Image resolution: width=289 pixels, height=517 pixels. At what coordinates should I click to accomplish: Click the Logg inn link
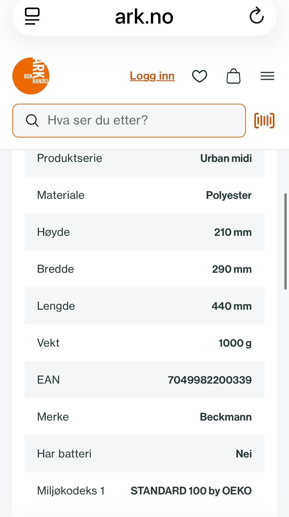click(x=152, y=76)
